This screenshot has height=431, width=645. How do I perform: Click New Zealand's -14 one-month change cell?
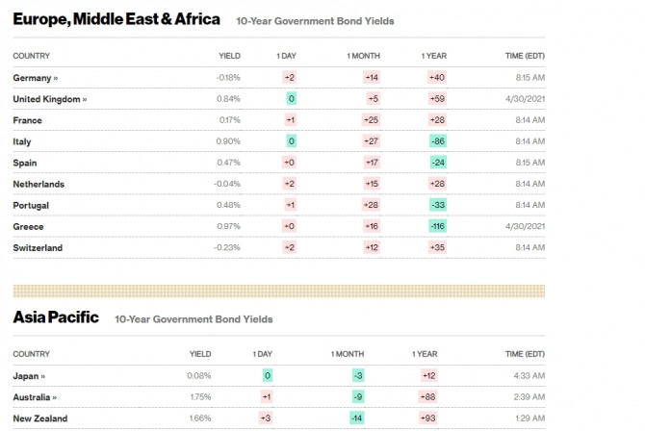pos(356,418)
